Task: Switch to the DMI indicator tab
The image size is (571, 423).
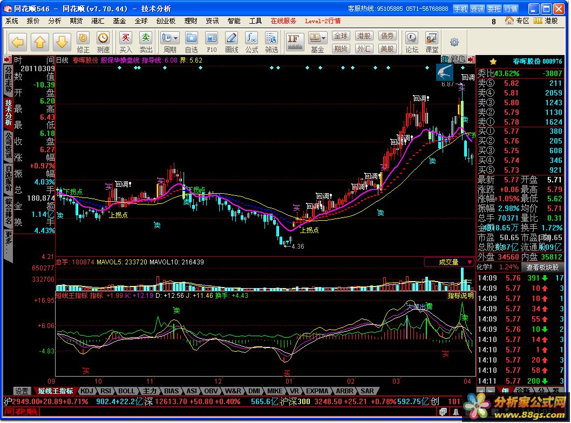Action: (254, 391)
